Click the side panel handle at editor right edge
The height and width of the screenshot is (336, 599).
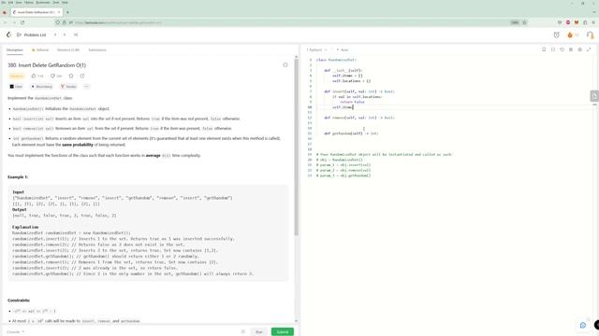pos(594,96)
